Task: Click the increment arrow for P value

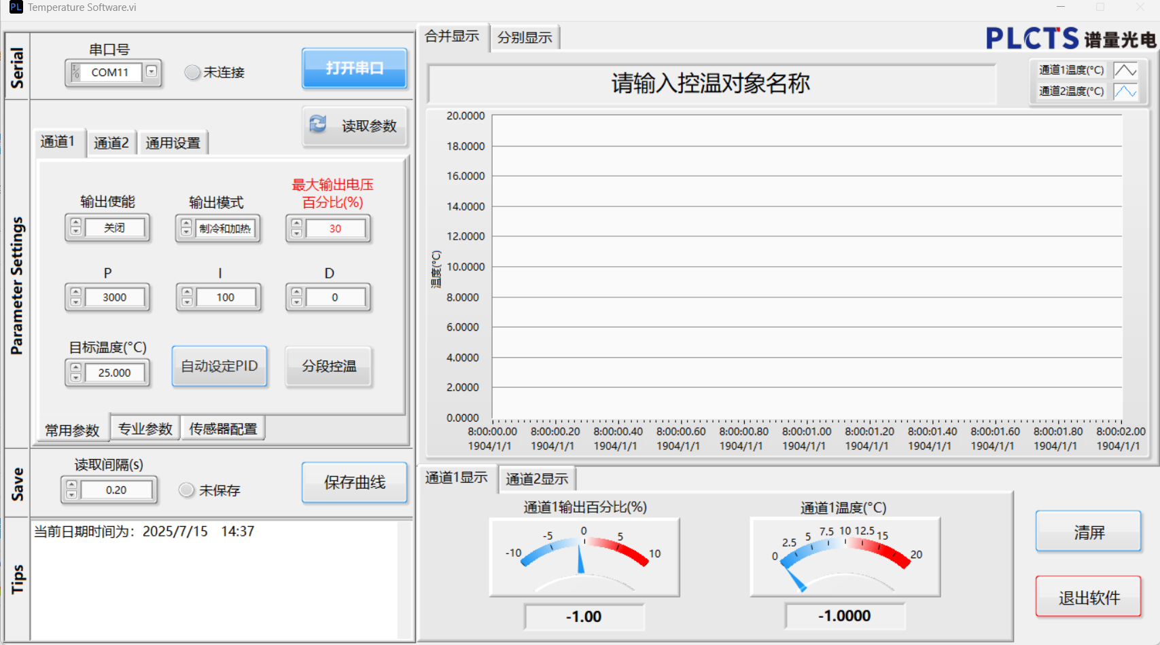Action: coord(76,293)
